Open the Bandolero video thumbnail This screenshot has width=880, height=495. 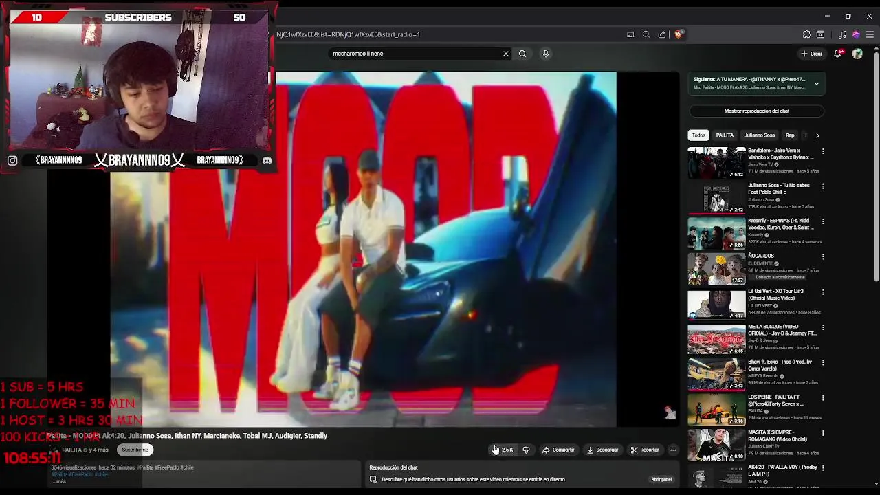716,163
